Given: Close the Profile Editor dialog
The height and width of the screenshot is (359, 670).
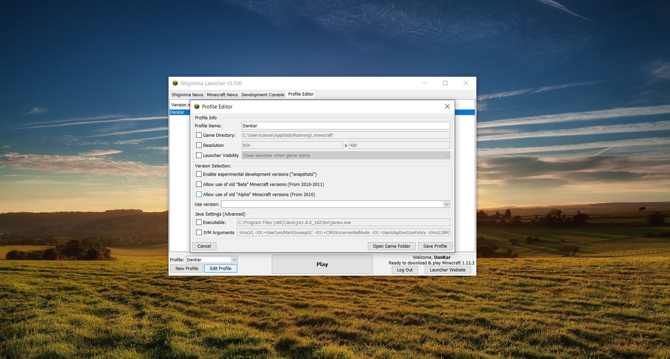Looking at the screenshot, I should click(447, 106).
